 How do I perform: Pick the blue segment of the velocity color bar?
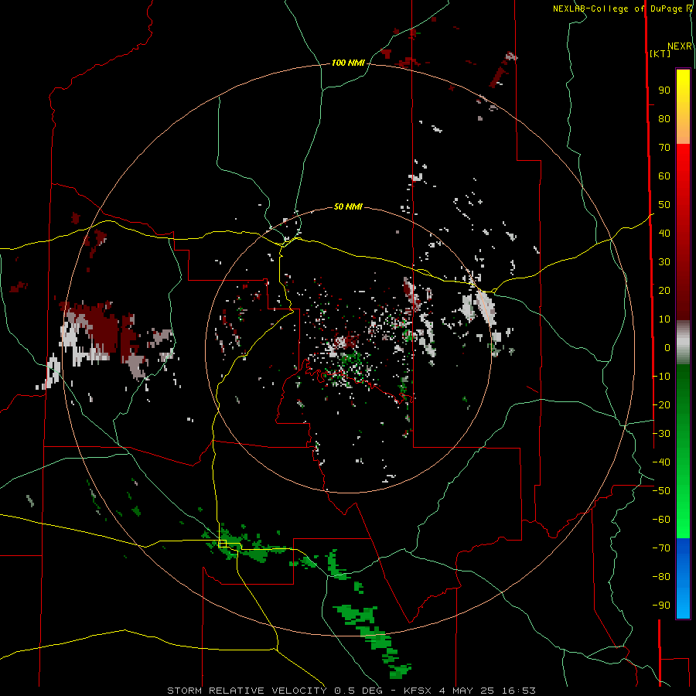point(683,578)
